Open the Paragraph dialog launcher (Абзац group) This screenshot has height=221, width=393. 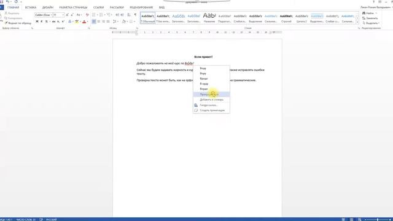coord(137,28)
